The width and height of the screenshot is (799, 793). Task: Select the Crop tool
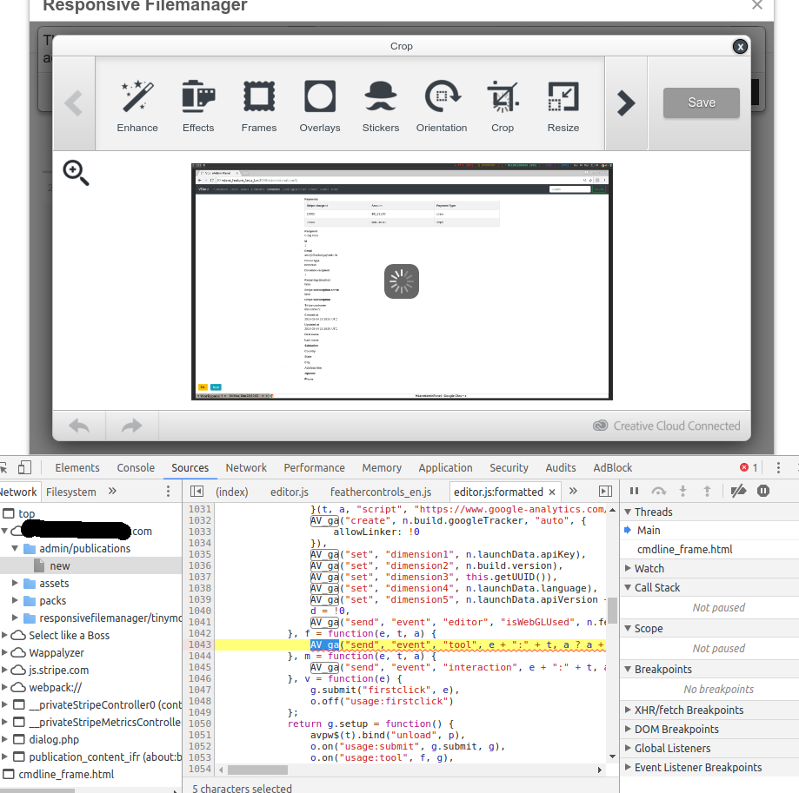coord(502,104)
